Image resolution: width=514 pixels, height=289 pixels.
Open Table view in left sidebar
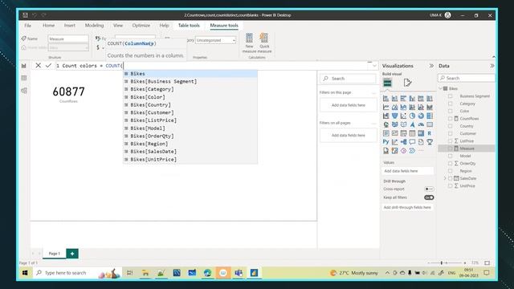24,78
